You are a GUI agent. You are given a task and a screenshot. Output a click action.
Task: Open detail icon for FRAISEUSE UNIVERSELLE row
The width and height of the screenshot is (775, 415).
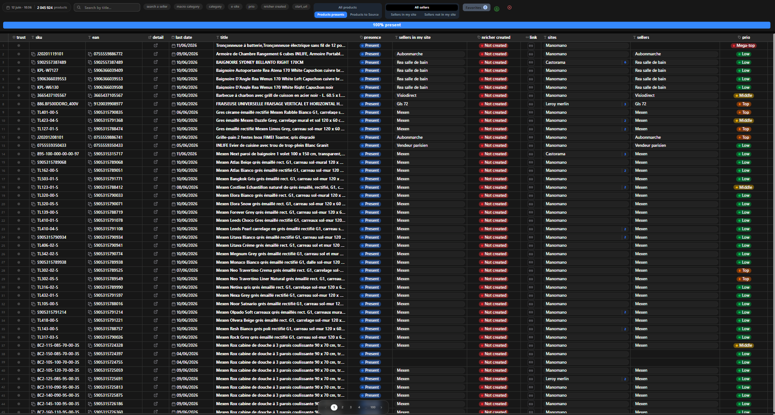pos(155,104)
